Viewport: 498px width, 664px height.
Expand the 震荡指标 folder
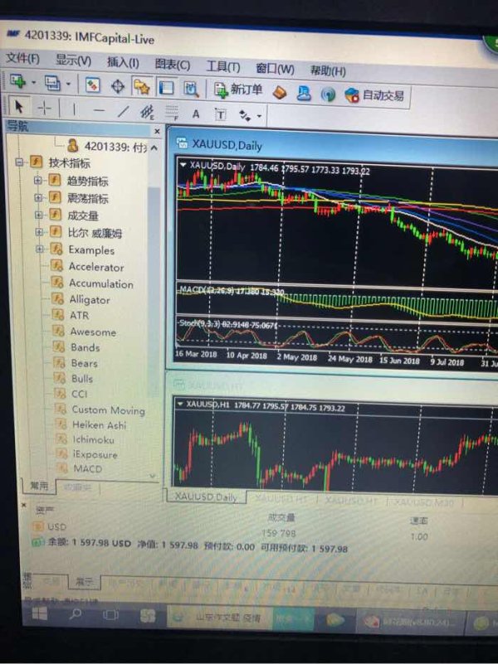38,198
